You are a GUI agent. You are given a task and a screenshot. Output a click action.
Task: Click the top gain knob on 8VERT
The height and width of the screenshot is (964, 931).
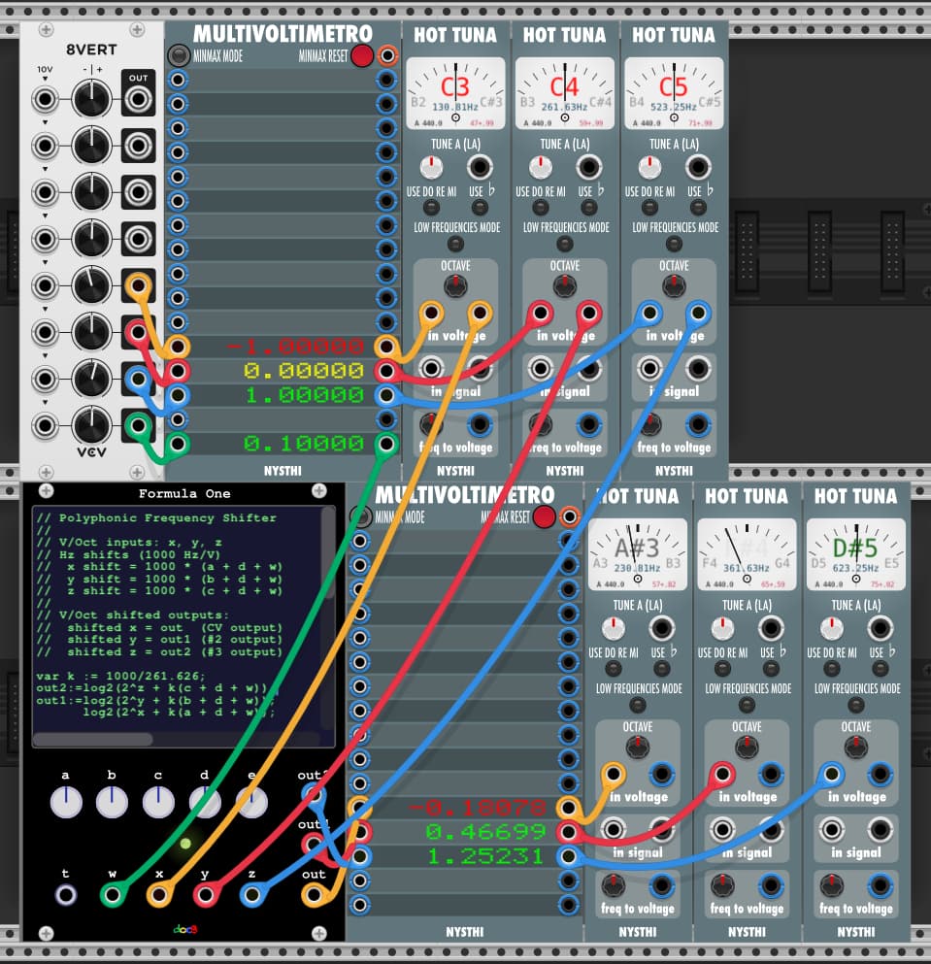91,99
